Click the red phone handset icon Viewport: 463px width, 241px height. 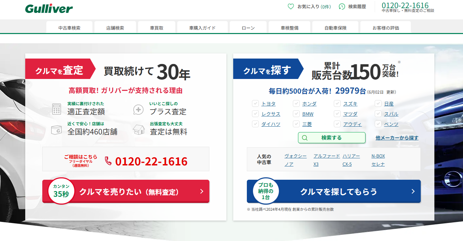click(x=108, y=161)
